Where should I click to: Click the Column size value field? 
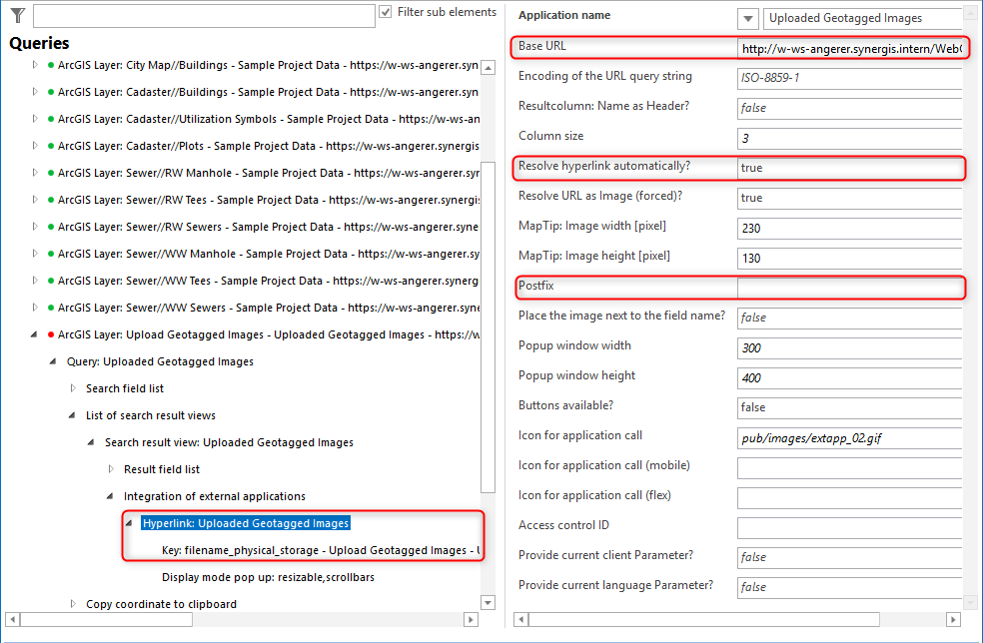point(849,138)
